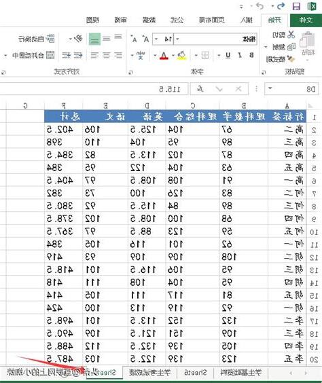
Task: Switch to 学生考试成绩 sheet tab
Action: 149,373
